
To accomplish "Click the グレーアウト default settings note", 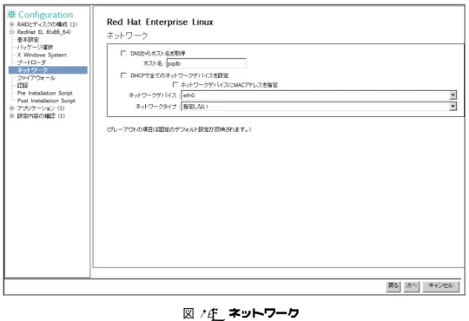I will point(179,129).
